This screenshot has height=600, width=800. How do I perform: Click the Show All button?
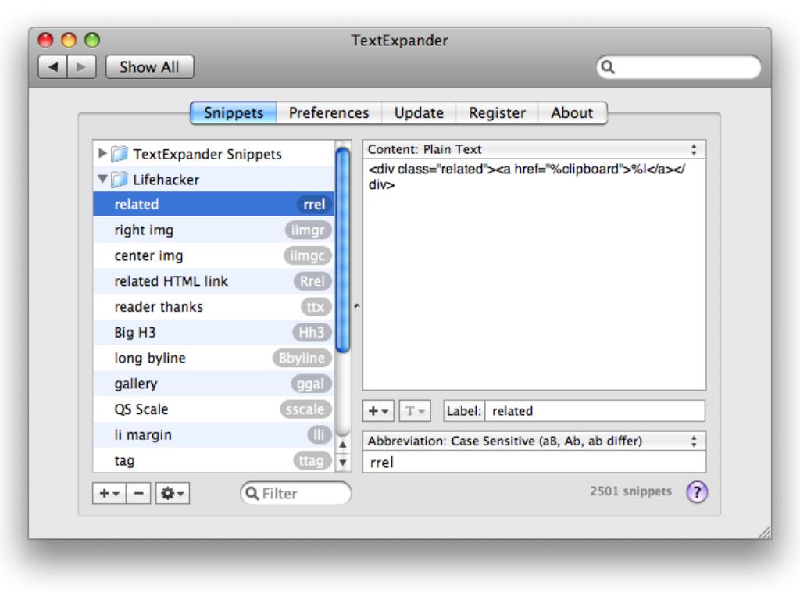pos(149,67)
